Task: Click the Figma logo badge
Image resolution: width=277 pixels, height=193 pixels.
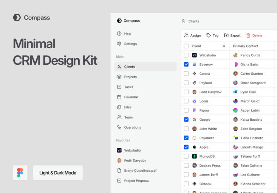Action: pyautogui.click(x=20, y=173)
